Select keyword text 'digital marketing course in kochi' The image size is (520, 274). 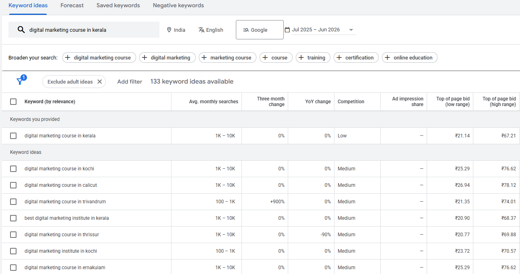click(59, 169)
